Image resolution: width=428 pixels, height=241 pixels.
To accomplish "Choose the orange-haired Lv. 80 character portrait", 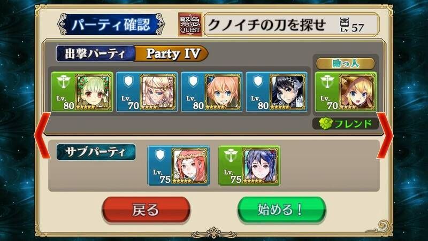I will click(212, 91).
